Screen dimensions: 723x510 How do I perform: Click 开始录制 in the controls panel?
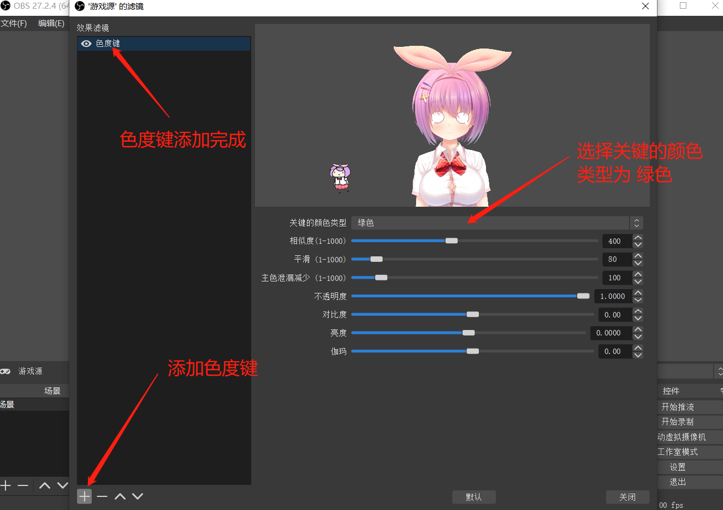678,422
